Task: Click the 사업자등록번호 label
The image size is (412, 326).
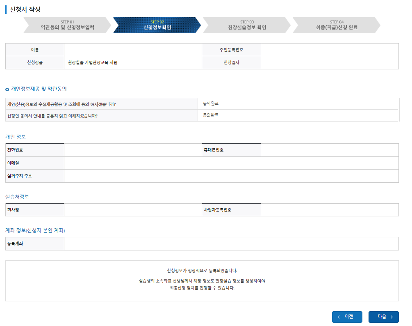Action: coord(217,210)
